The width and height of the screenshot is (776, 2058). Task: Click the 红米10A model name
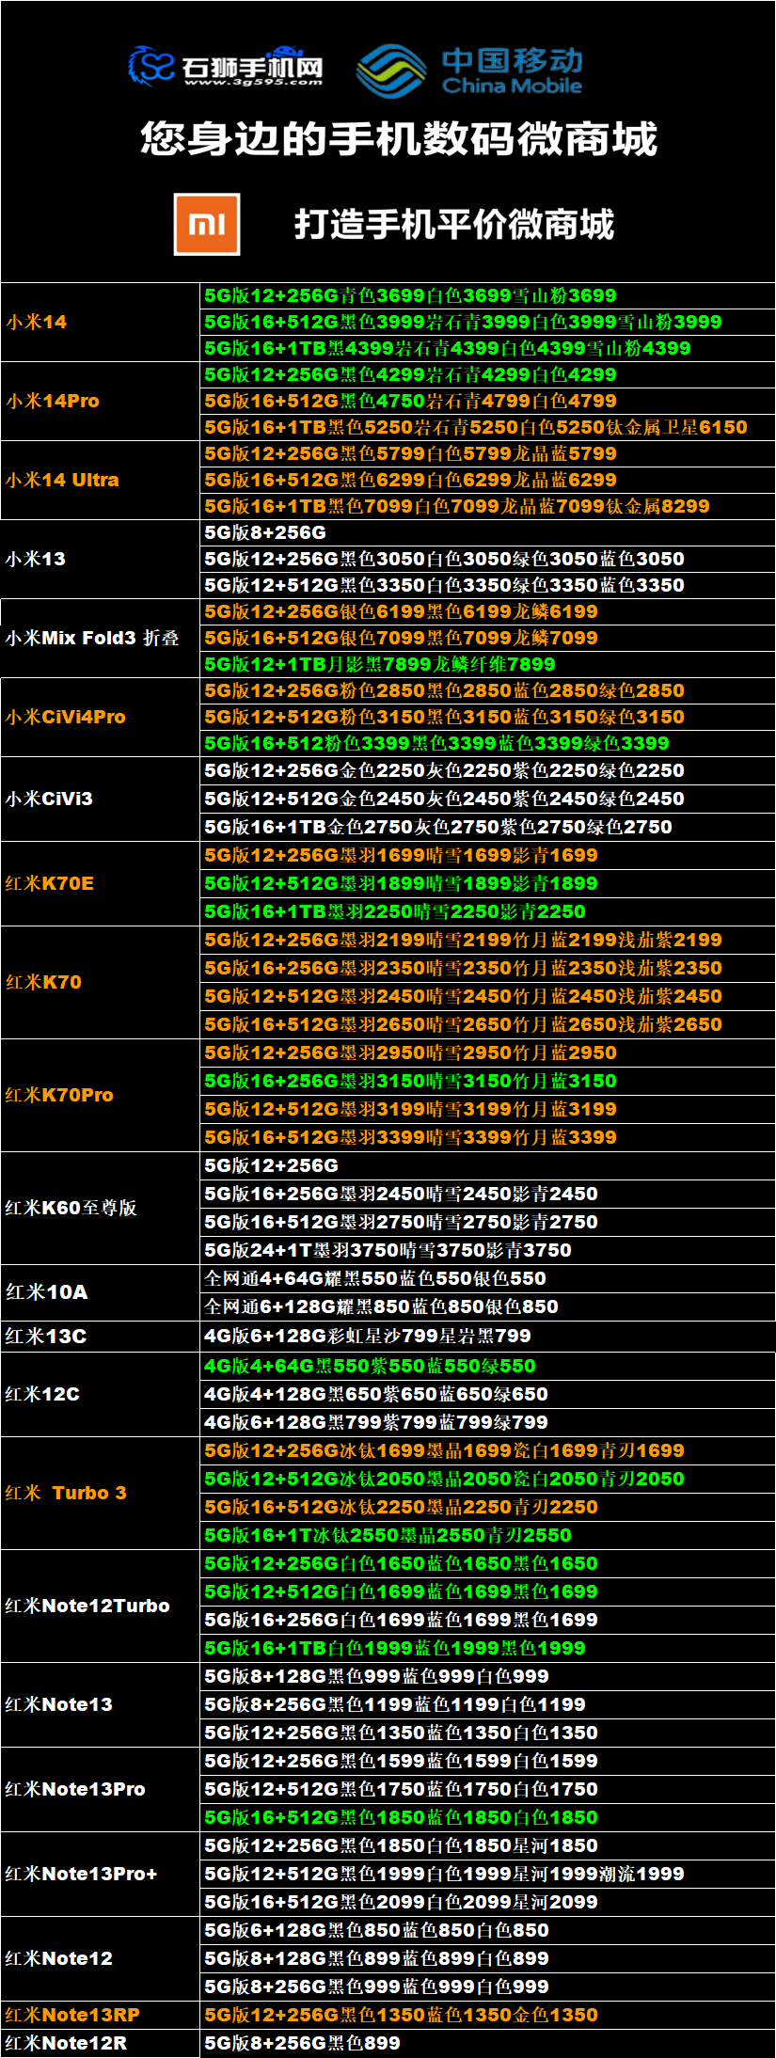click(47, 1292)
